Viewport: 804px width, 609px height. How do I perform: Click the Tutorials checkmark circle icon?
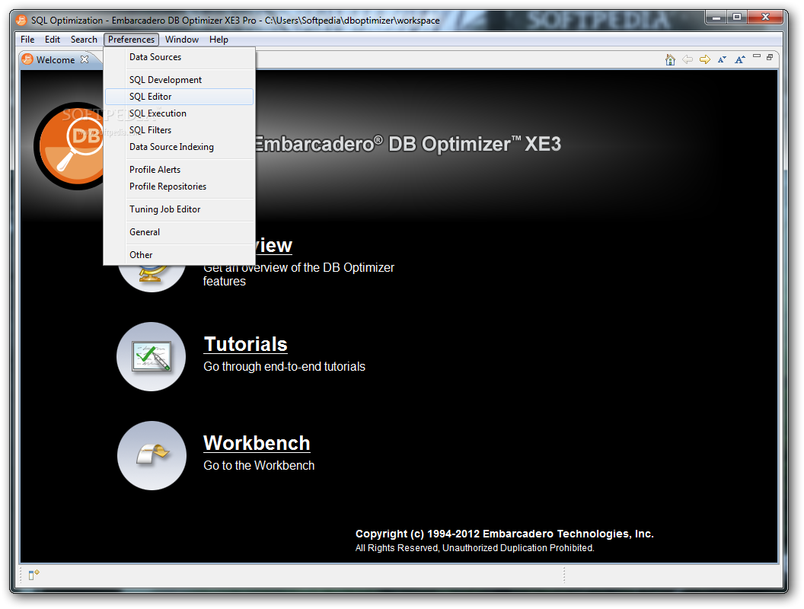tap(152, 356)
